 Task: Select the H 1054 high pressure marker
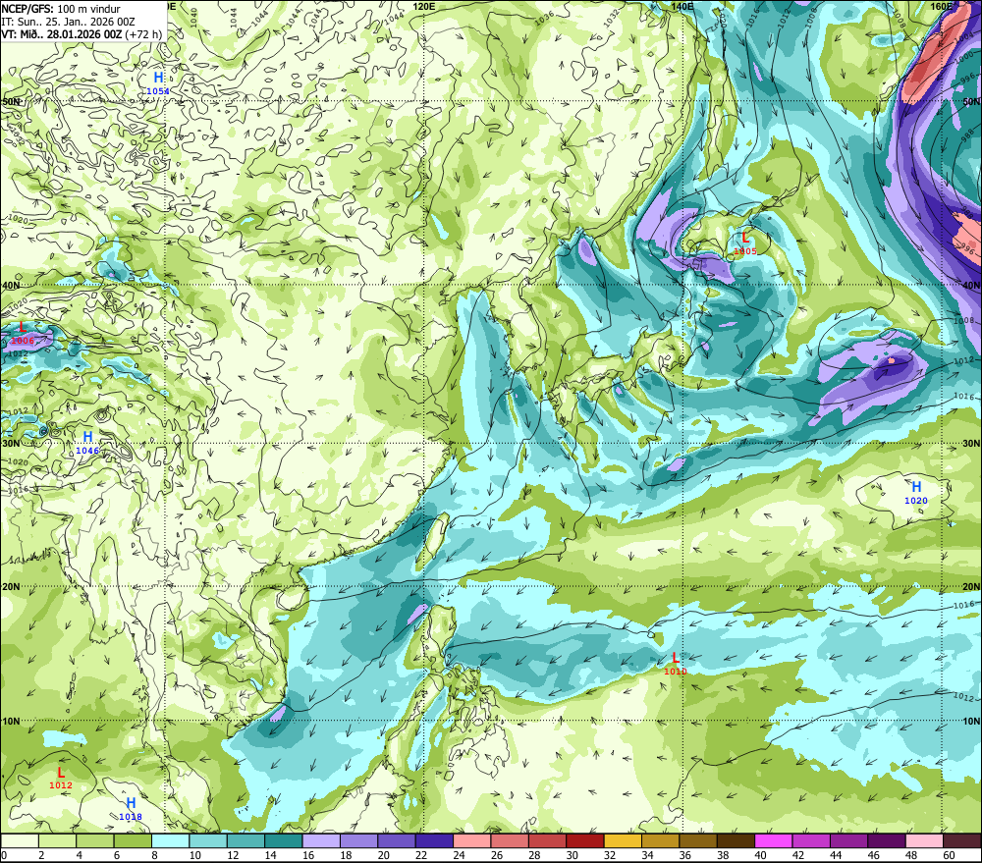158,82
